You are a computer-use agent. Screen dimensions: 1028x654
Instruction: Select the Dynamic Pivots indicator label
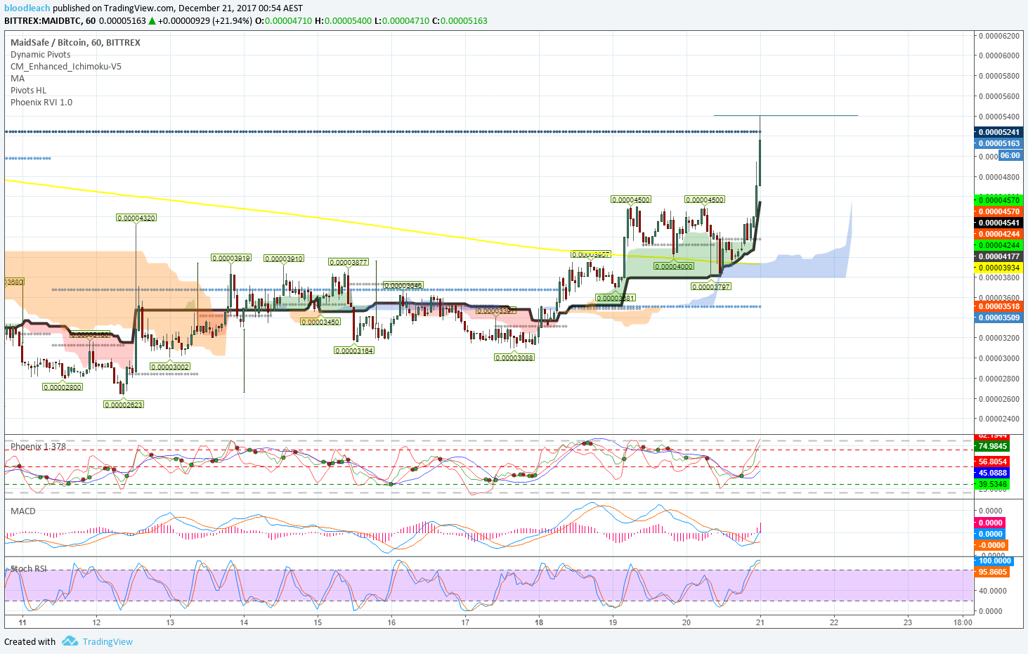click(x=41, y=55)
